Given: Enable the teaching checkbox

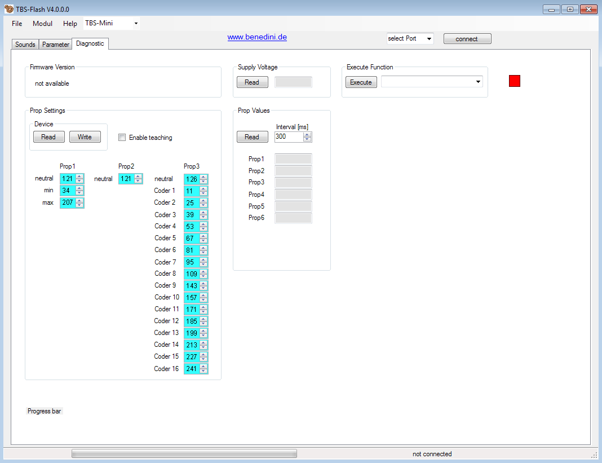Looking at the screenshot, I should tap(122, 138).
